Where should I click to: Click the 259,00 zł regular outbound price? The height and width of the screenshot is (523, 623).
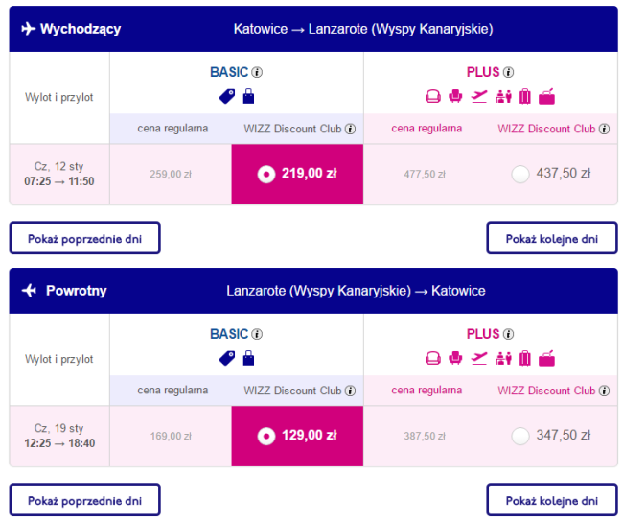171,175
